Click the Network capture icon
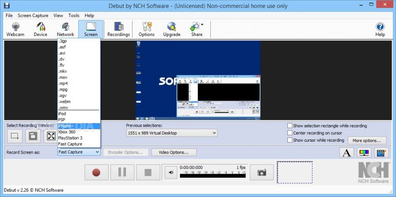 coord(66,29)
